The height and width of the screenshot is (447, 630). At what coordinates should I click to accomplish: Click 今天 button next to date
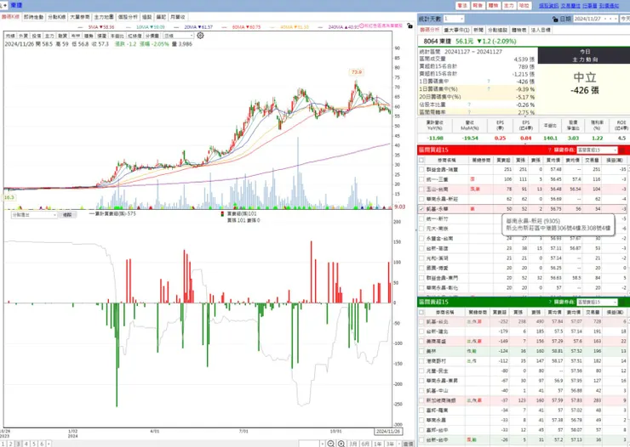click(x=625, y=19)
